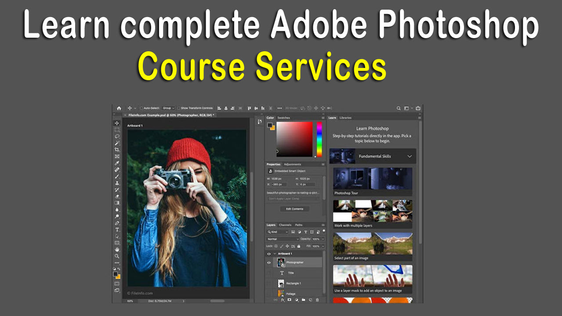The width and height of the screenshot is (562, 316).
Task: Open the Group dropdown in options bar
Action: 169,108
